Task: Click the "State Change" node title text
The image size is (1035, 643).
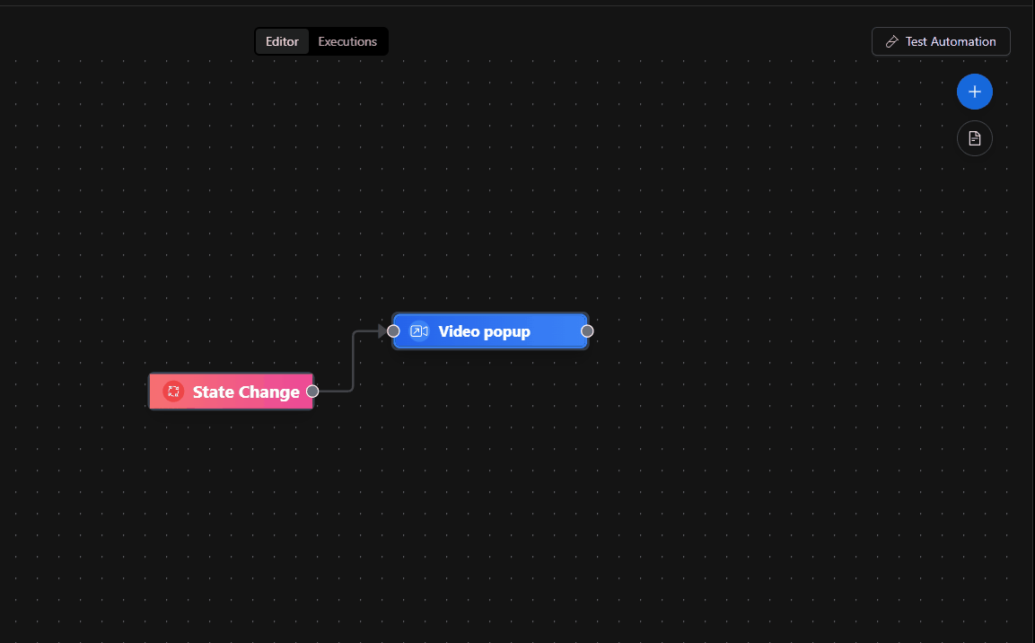Action: (246, 392)
